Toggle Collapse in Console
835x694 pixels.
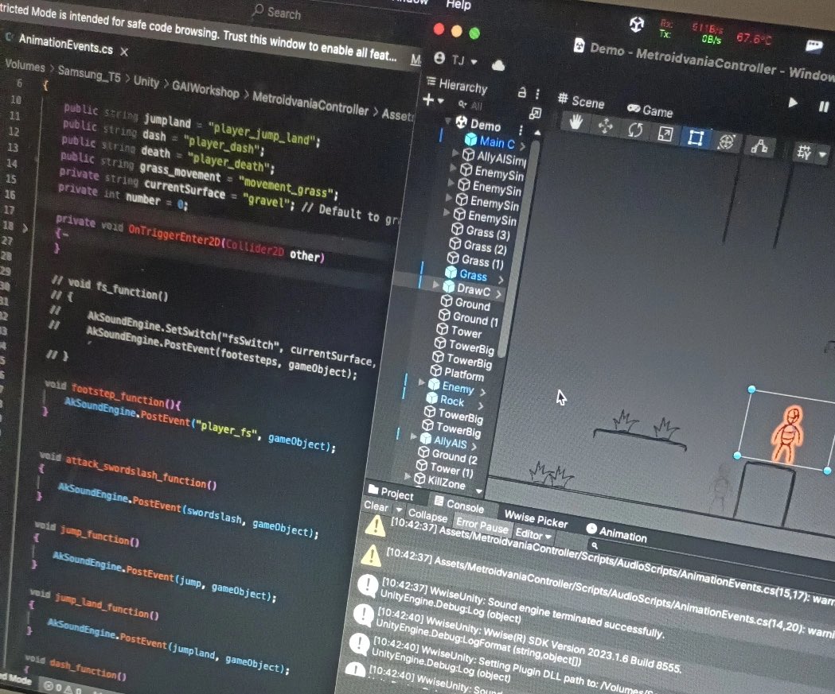[x=427, y=515]
